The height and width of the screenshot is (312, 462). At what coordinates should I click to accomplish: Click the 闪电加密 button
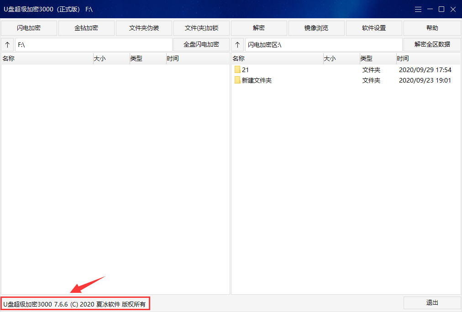(x=29, y=28)
